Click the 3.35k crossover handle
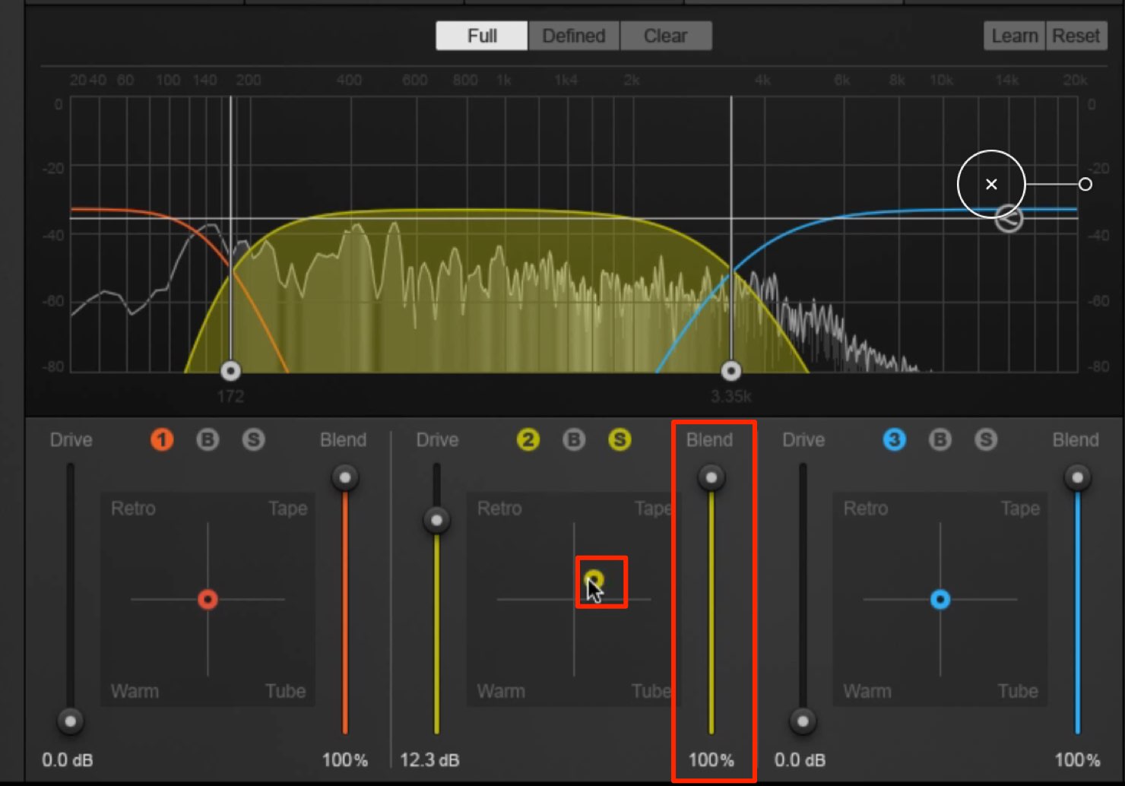Viewport: 1125px width, 786px height. (x=731, y=371)
